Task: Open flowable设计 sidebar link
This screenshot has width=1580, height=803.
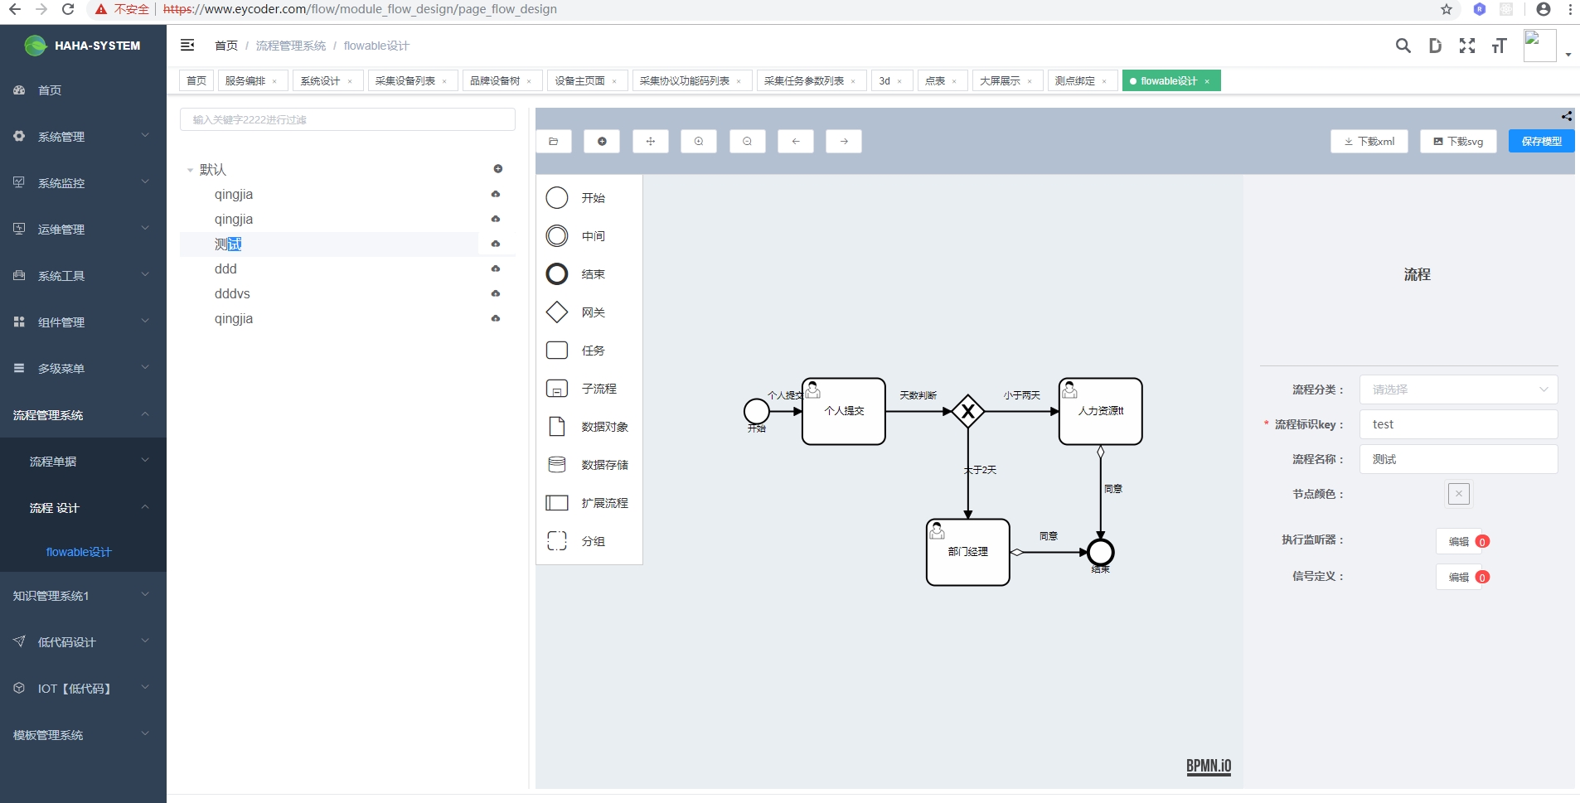Action: pos(79,552)
